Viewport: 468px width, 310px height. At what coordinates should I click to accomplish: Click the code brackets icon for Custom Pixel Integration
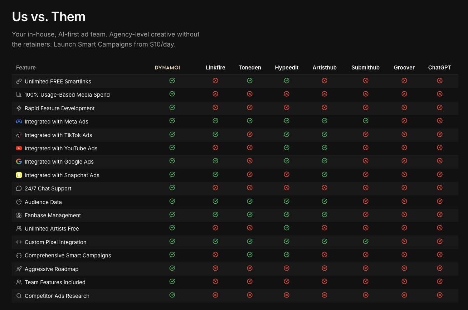19,242
